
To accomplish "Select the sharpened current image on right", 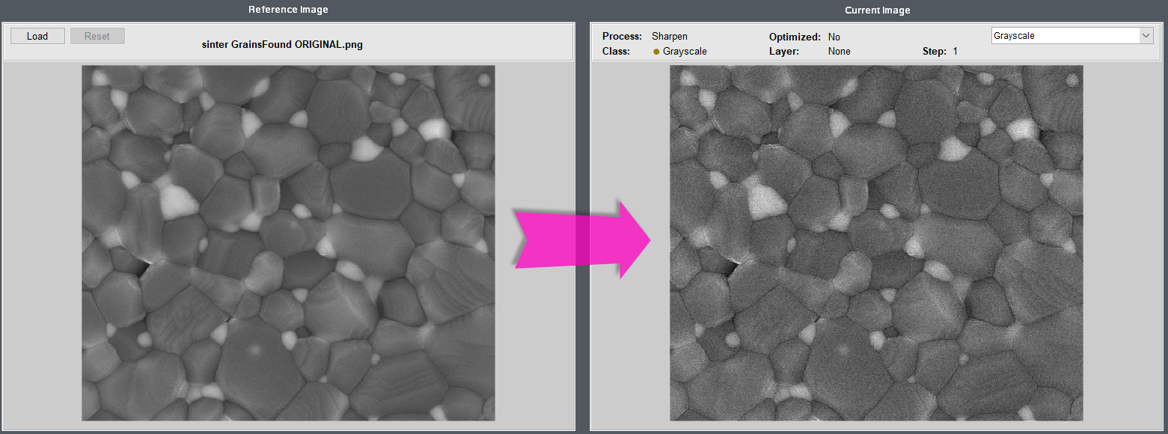I will point(876,242).
